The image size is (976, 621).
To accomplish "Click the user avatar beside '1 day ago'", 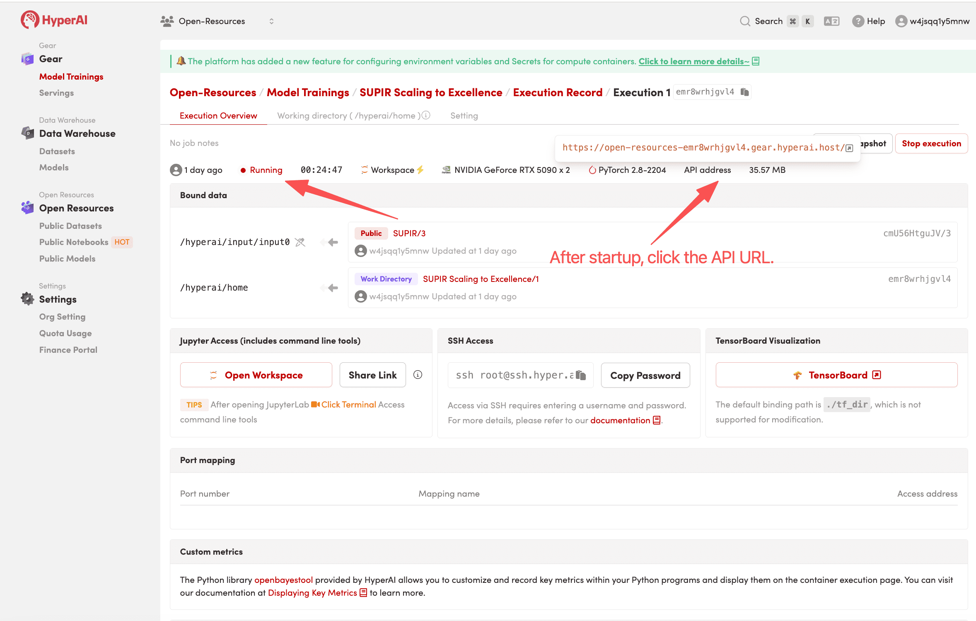I will tap(176, 170).
